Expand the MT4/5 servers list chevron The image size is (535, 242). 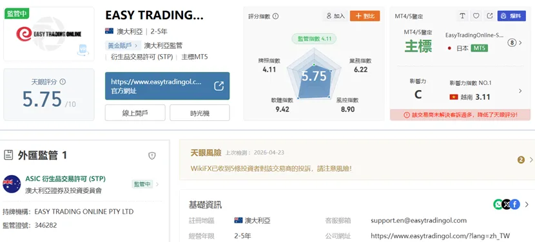coord(520,43)
